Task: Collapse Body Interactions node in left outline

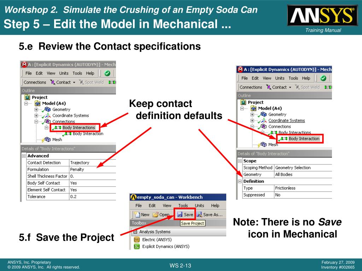Action: (x=46, y=127)
